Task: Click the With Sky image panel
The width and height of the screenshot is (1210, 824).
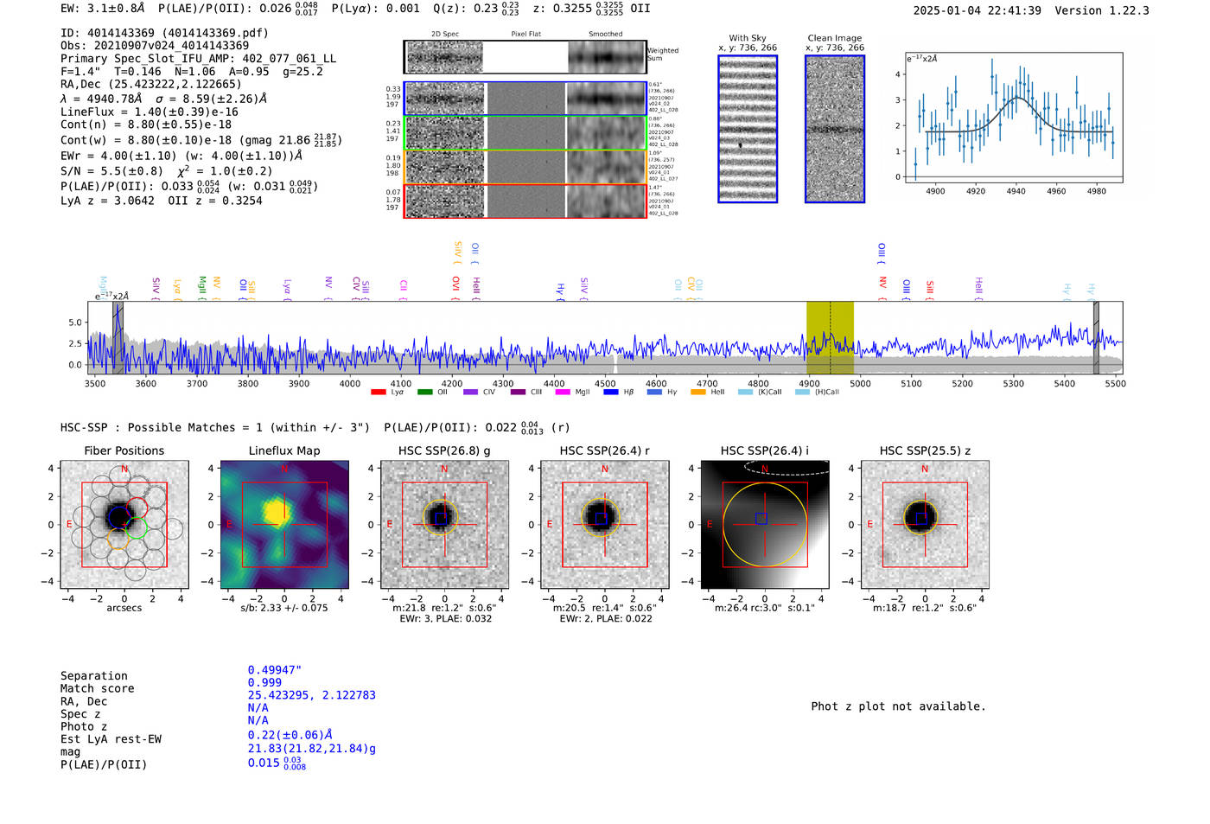Action: tap(748, 129)
